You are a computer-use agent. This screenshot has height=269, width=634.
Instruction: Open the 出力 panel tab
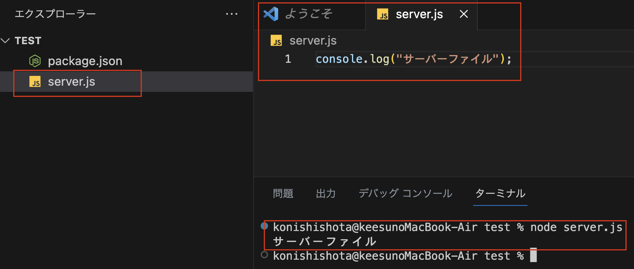tap(326, 193)
